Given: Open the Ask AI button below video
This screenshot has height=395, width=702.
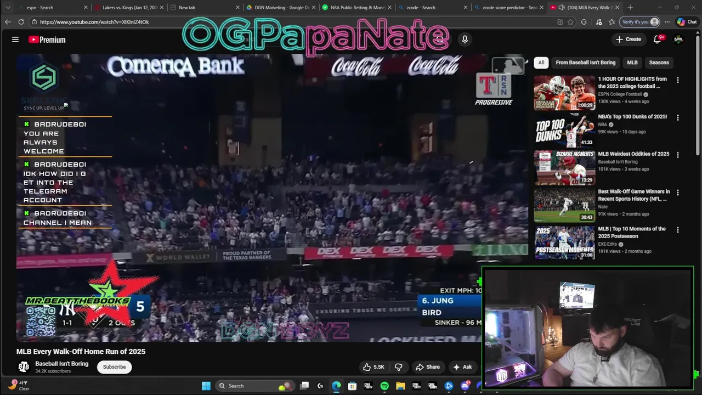Looking at the screenshot, I should pos(462,367).
